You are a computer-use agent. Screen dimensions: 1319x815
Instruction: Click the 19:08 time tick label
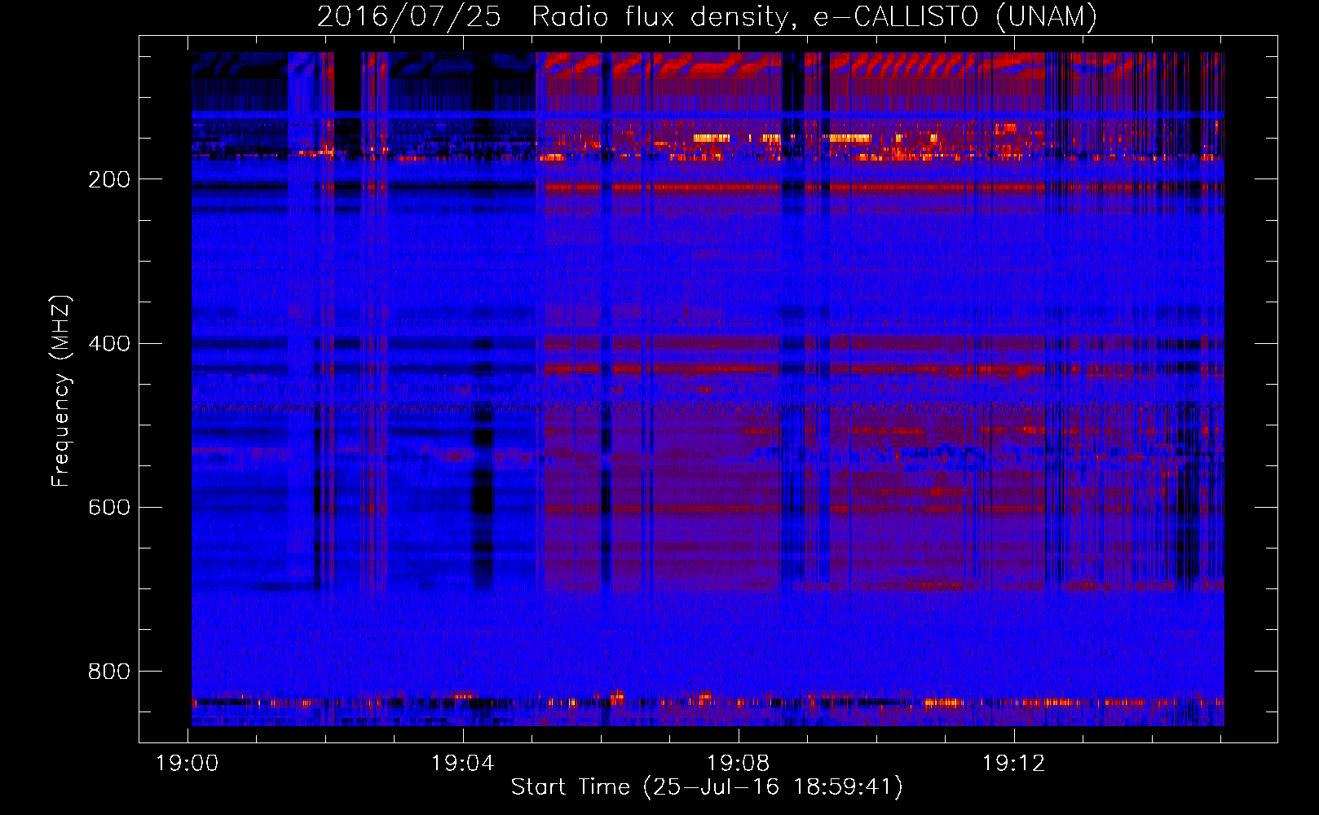[x=739, y=764]
